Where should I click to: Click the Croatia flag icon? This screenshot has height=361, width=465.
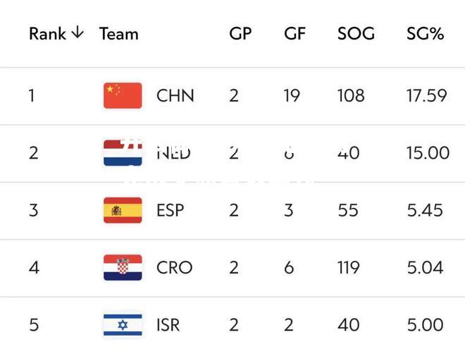coord(123,267)
